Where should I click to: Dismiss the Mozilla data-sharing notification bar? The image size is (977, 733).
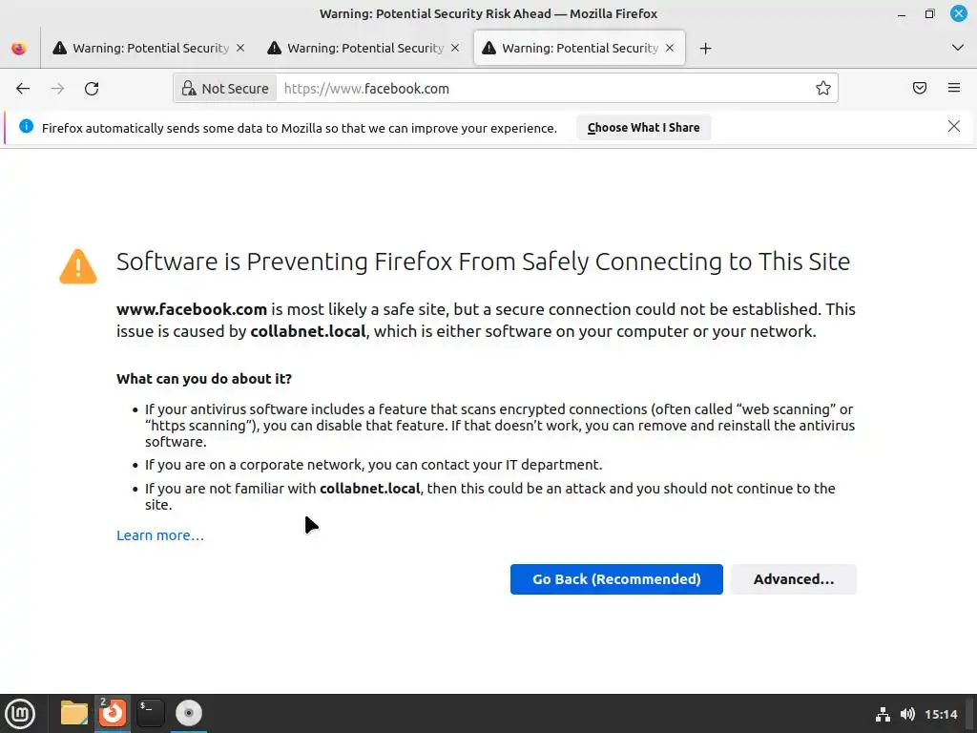[x=953, y=126]
